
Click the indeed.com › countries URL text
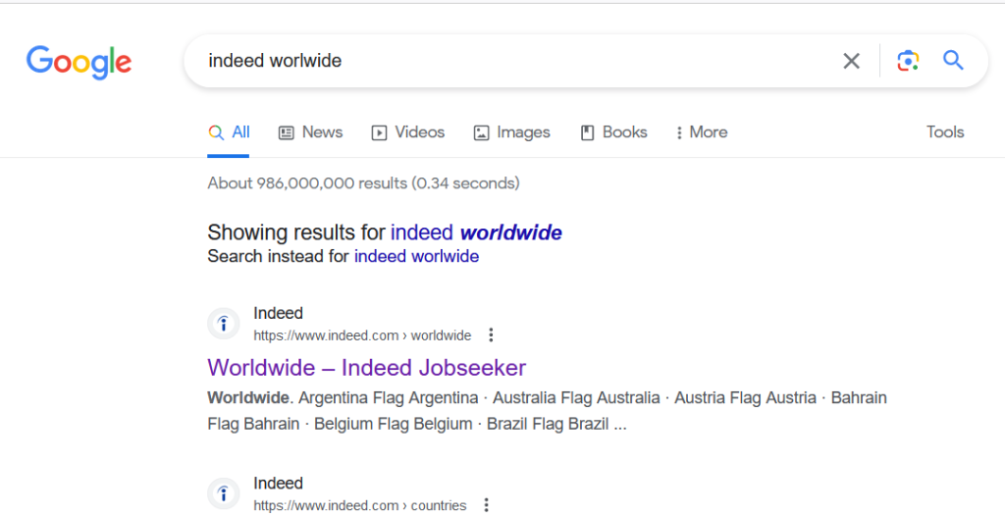359,506
